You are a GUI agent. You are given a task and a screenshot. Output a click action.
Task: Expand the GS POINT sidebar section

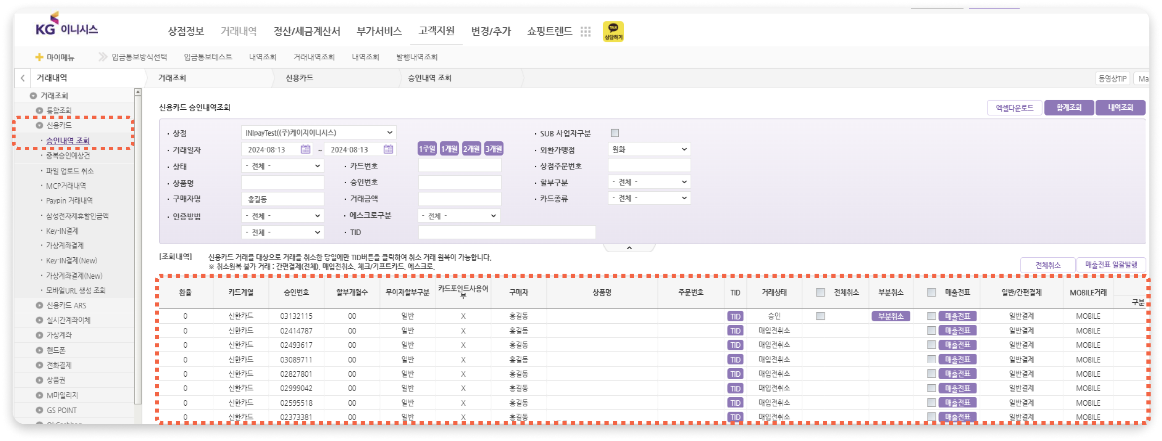tap(39, 410)
